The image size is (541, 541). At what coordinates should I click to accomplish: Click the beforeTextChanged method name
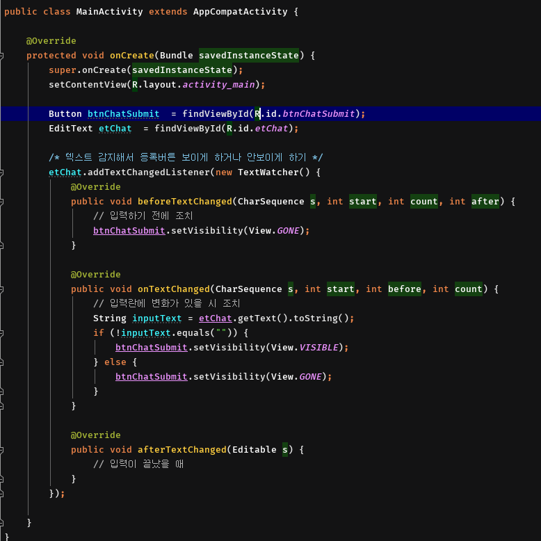pyautogui.click(x=184, y=202)
